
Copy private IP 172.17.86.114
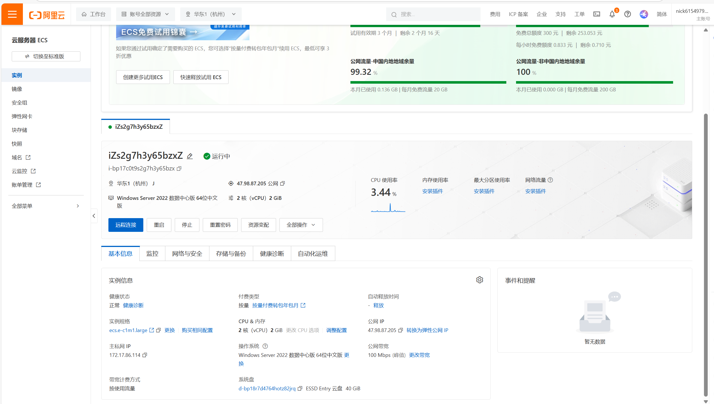[145, 355]
